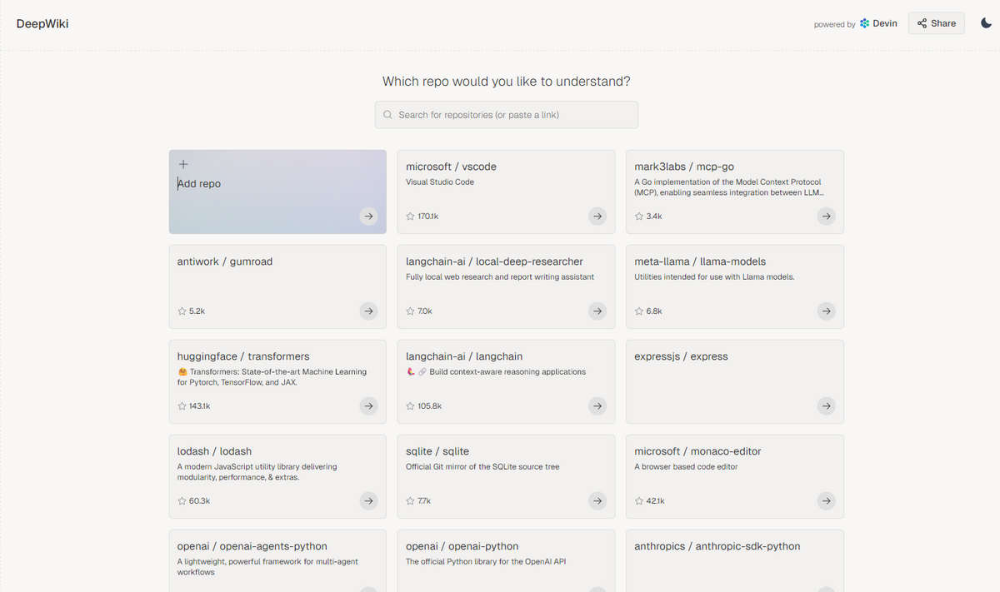Click 170.1k star count on vscode
Screen dimensions: 1000x592
(x=428, y=216)
